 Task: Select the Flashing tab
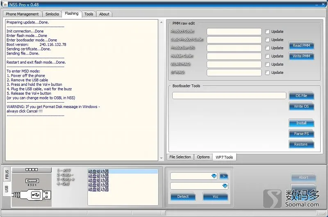(71, 14)
